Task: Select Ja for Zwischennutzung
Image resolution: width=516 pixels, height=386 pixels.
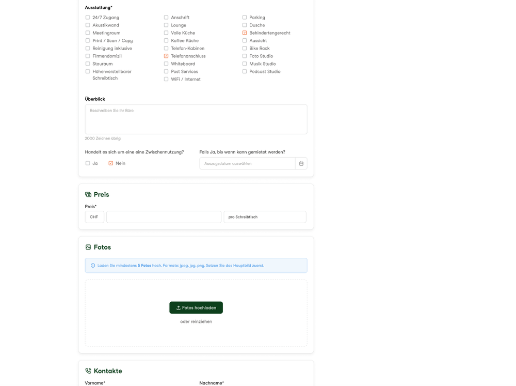Action: [88, 163]
